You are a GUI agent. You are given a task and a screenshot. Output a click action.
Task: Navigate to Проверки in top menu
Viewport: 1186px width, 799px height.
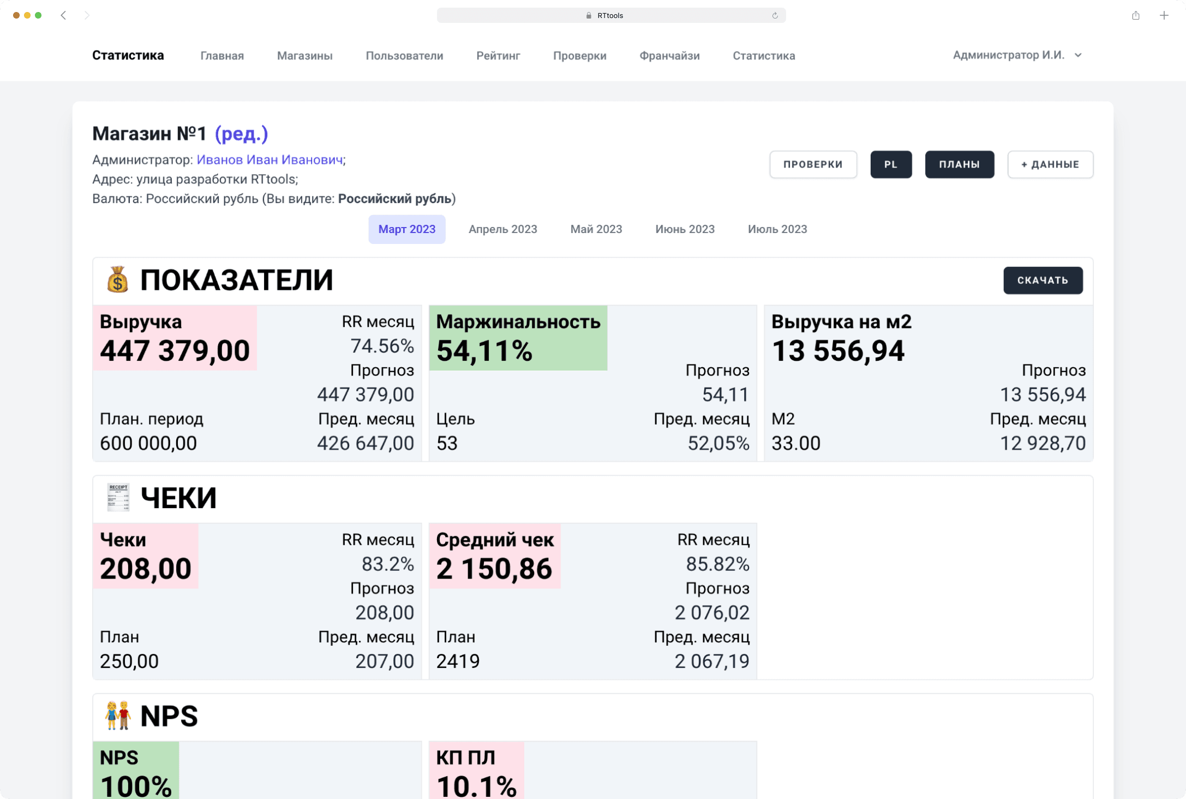pos(580,56)
